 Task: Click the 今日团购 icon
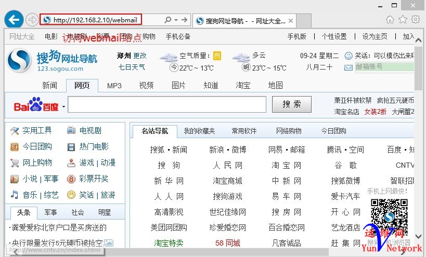15,147
